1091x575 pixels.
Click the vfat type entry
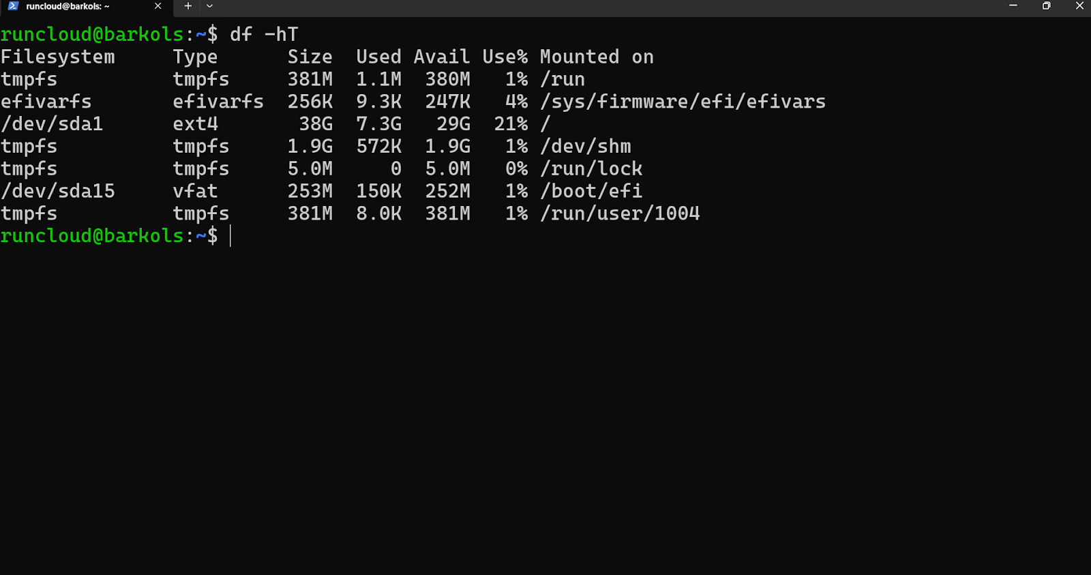(195, 192)
